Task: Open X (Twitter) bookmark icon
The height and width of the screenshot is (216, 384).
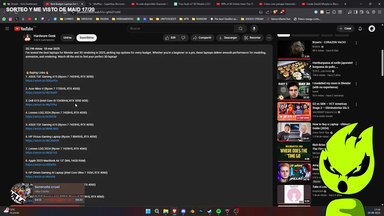Action: [17, 19]
